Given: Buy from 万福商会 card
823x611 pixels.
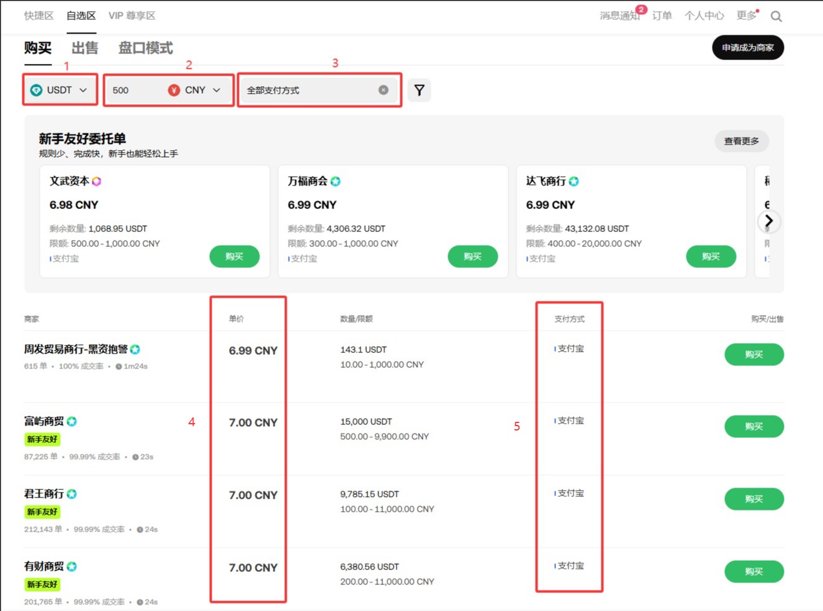Looking at the screenshot, I should pos(473,256).
